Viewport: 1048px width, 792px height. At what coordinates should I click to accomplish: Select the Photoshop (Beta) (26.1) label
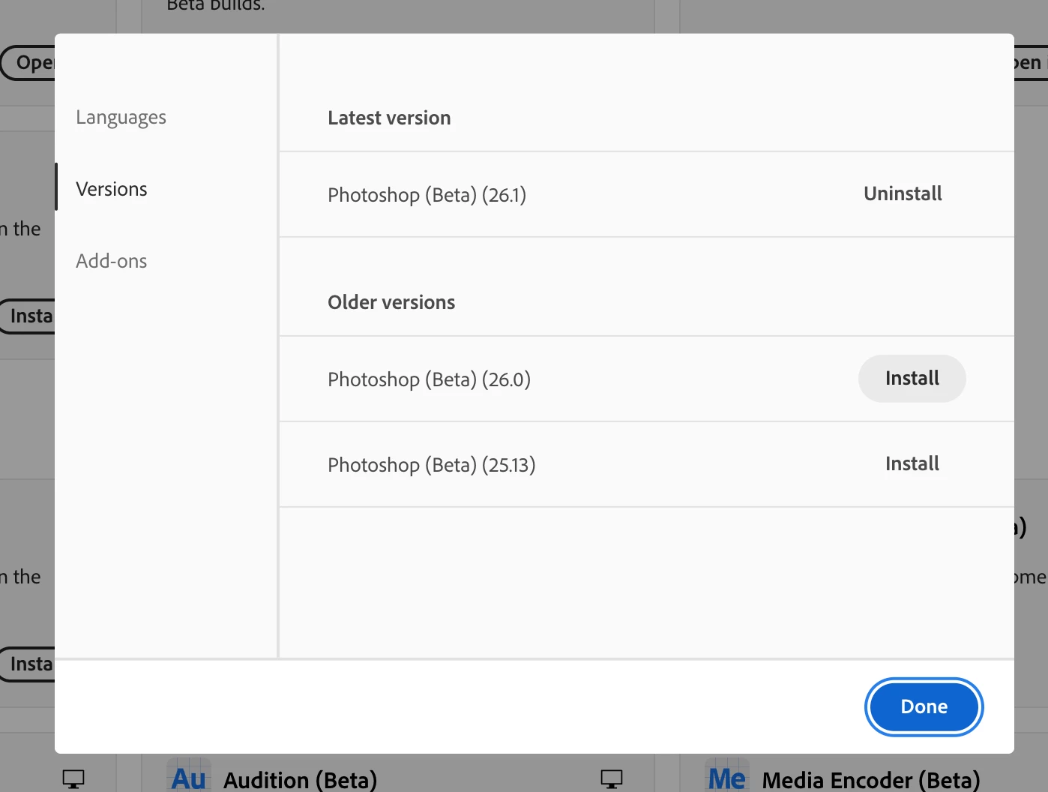pyautogui.click(x=427, y=195)
